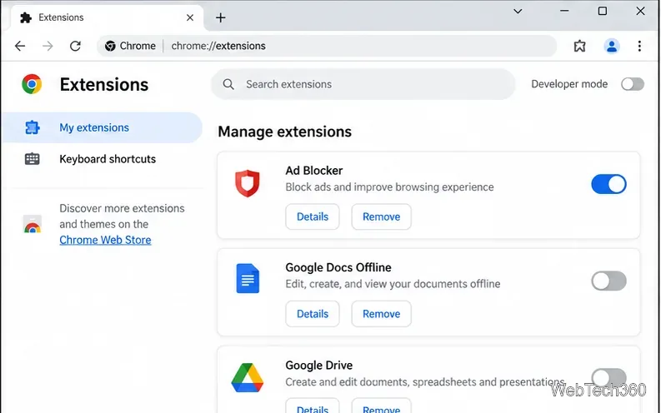This screenshot has height=413, width=661.
Task: Click the puzzle piece tab favicon
Action: pos(26,17)
